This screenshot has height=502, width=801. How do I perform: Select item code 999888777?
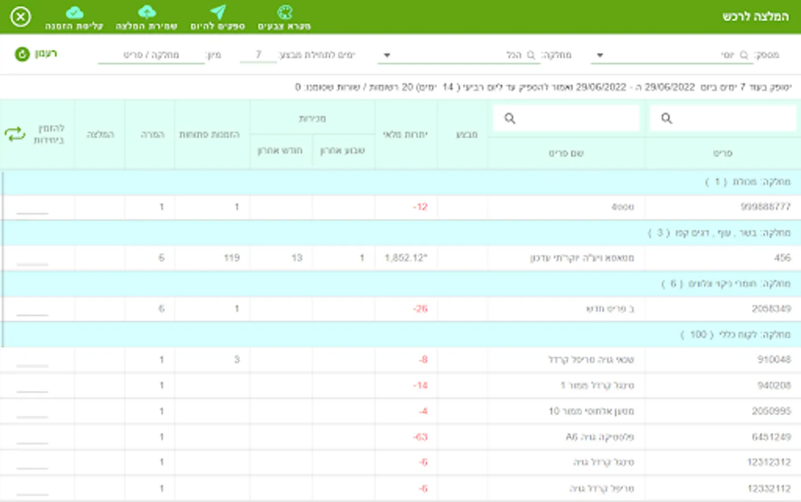(x=765, y=207)
